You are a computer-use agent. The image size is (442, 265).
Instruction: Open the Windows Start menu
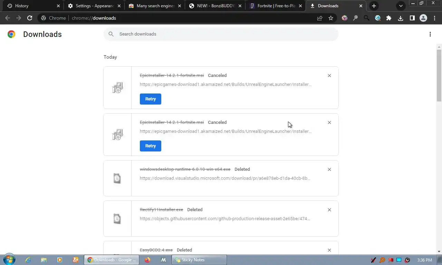pos(9,260)
